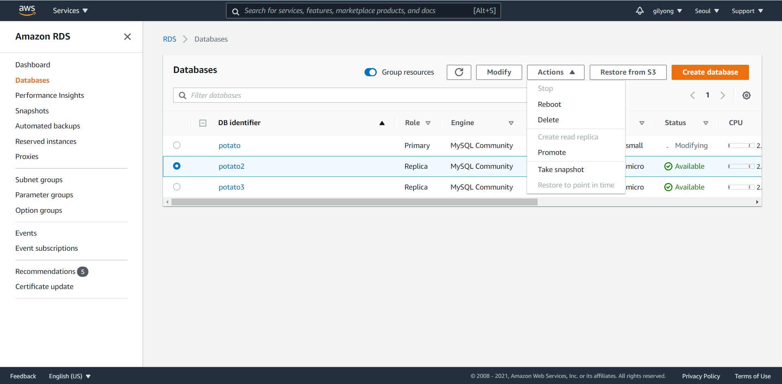Viewport: 782px width, 384px height.
Task: Click the RDS breadcrumb link
Action: tap(169, 39)
